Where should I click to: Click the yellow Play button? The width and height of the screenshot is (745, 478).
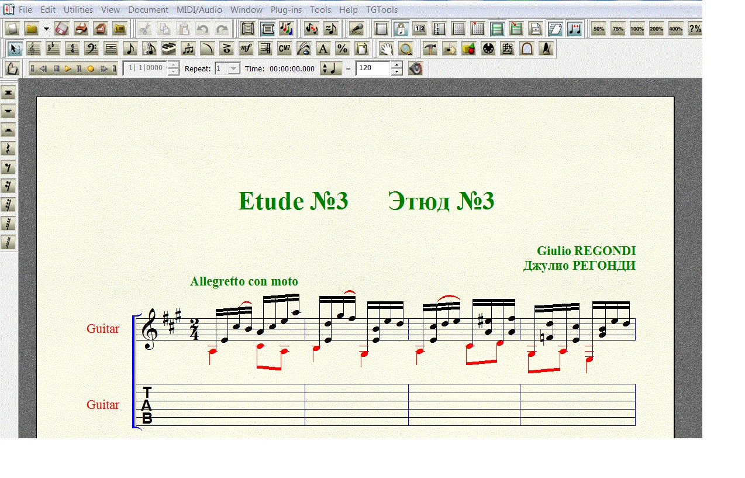pos(68,68)
